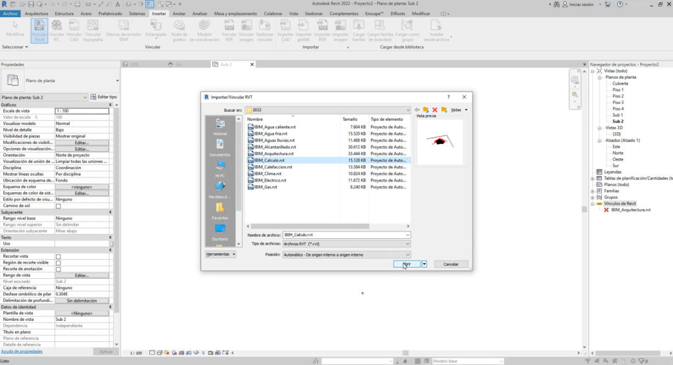This screenshot has width=673, height=365.
Task: Click the back arrow in dialog toolbar
Action: click(x=417, y=110)
